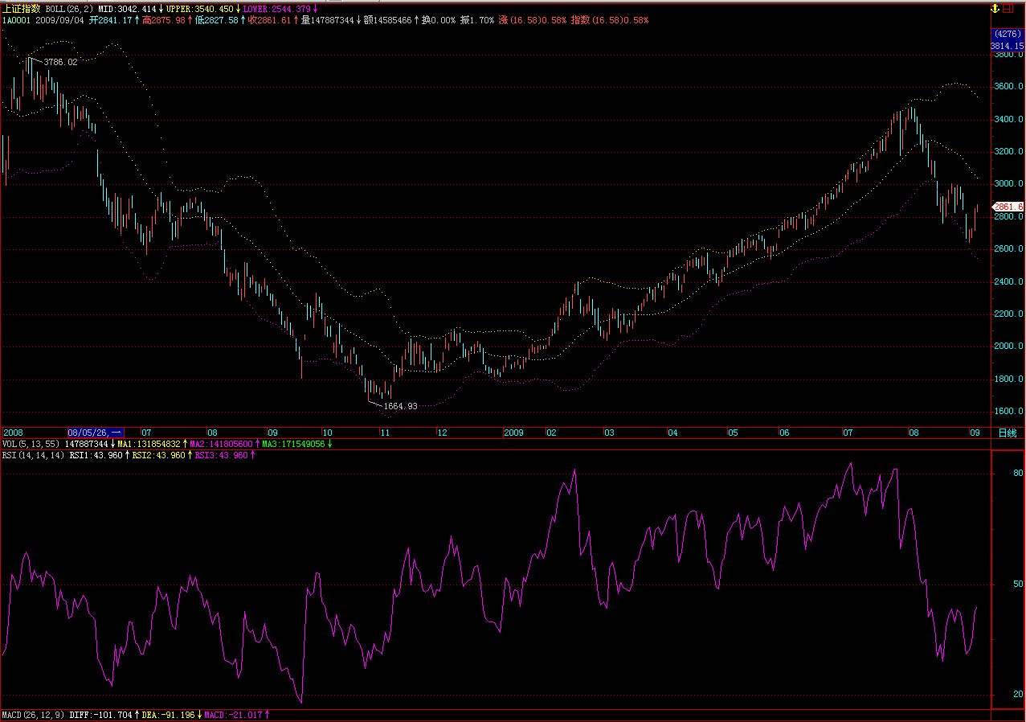
Task: Click the 50 level on RSI axis
Action: pyautogui.click(x=1019, y=584)
